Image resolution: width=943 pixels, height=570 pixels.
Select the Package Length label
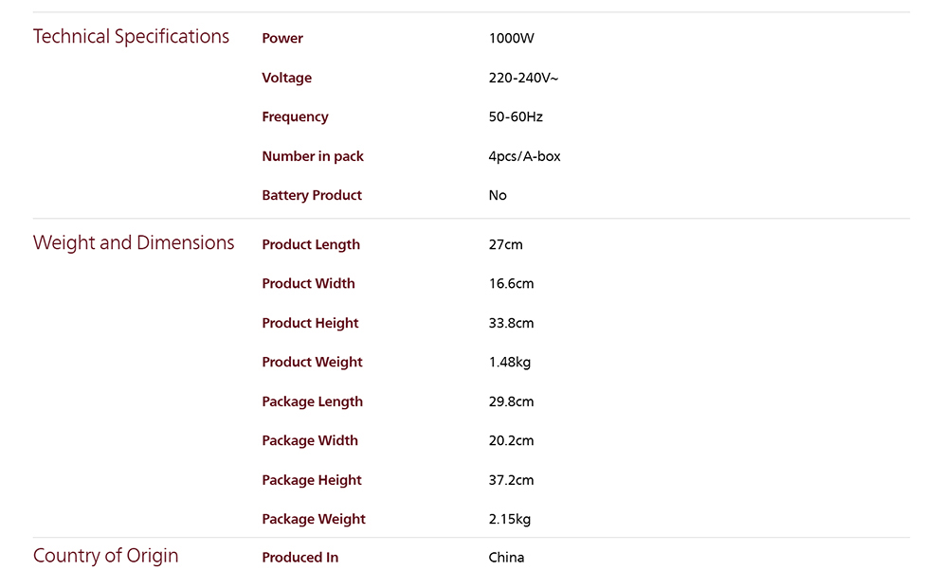[312, 402]
